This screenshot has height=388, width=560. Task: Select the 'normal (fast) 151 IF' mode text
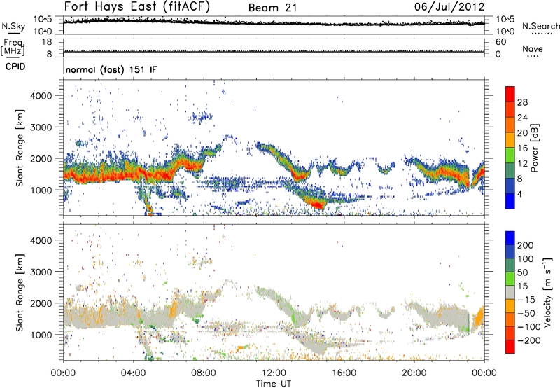(111, 70)
